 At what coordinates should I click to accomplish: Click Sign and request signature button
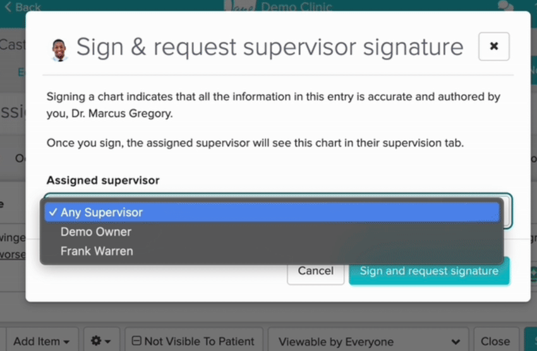[429, 271]
